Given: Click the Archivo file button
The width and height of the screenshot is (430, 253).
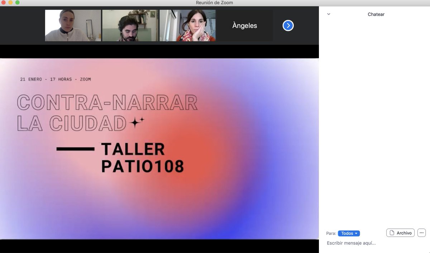Looking at the screenshot, I should click(x=400, y=233).
